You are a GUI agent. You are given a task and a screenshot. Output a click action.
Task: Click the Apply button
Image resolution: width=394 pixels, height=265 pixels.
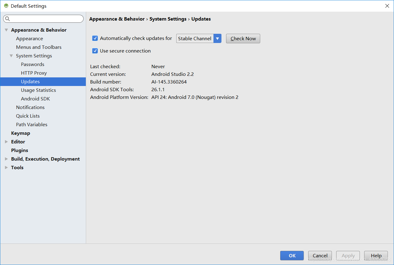coord(348,255)
